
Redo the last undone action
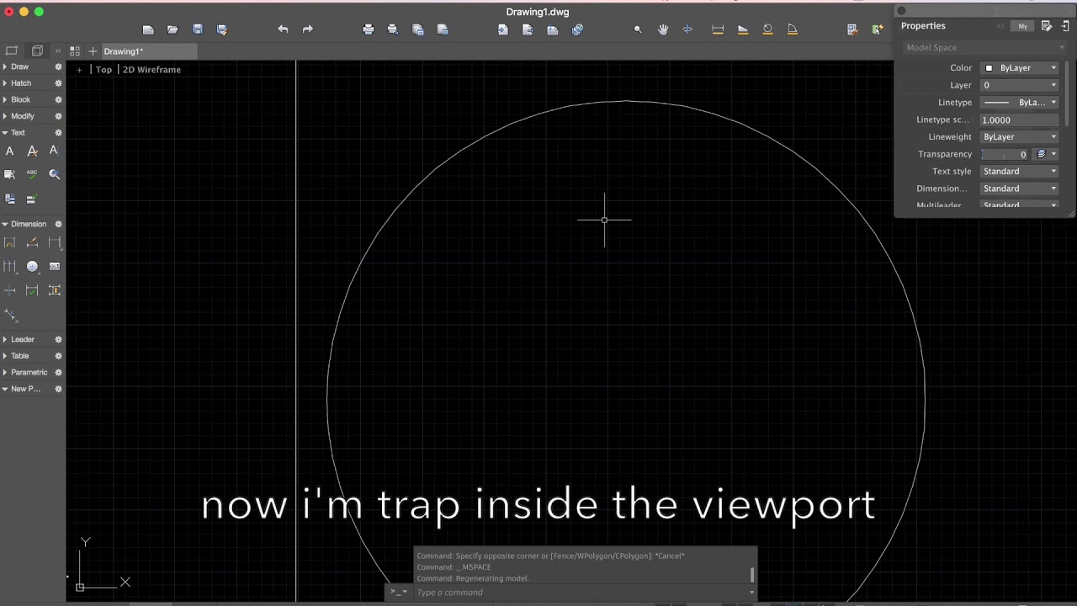click(x=308, y=29)
